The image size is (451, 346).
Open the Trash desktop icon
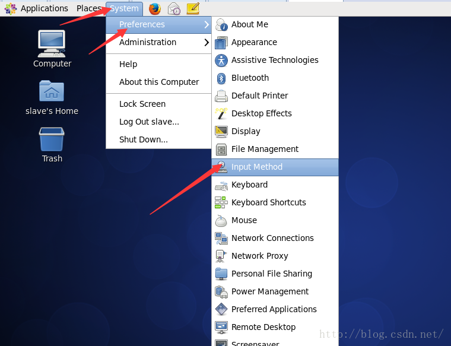click(x=52, y=139)
